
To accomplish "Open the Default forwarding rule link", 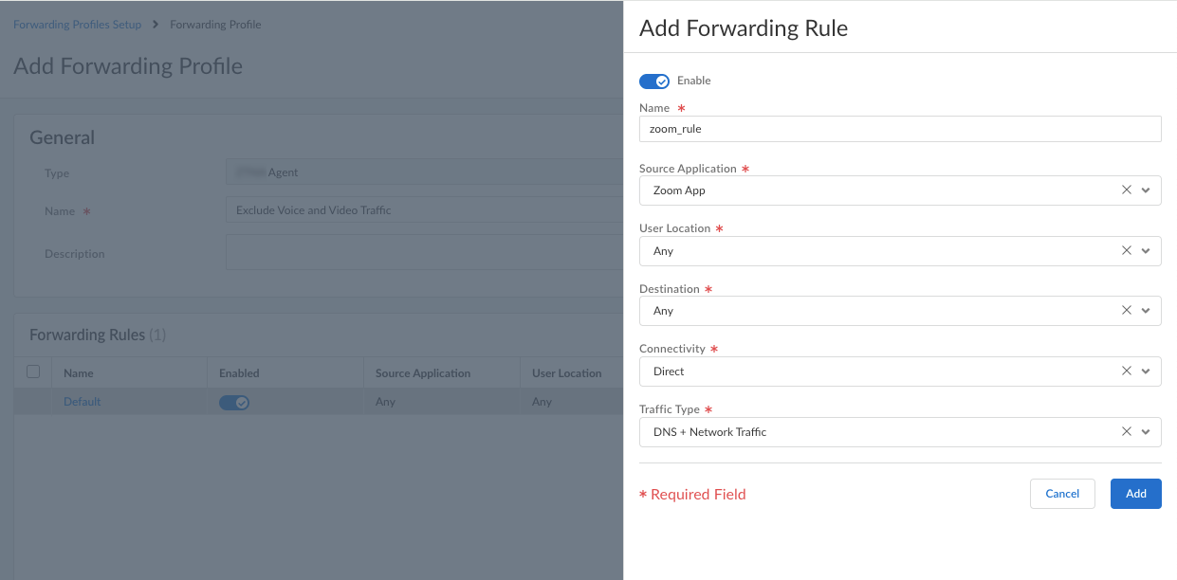I will (x=82, y=402).
